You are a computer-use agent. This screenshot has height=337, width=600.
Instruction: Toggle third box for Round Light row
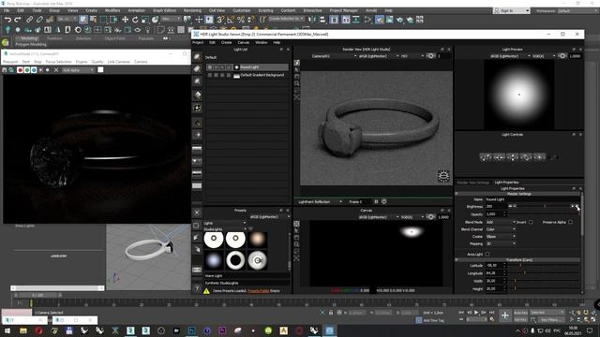coord(222,67)
